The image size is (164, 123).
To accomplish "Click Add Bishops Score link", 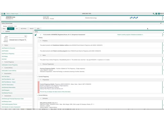I will 7,101.
